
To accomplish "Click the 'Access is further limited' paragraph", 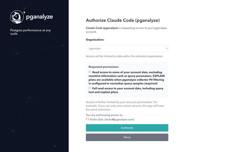I will click(x=125, y=106).
